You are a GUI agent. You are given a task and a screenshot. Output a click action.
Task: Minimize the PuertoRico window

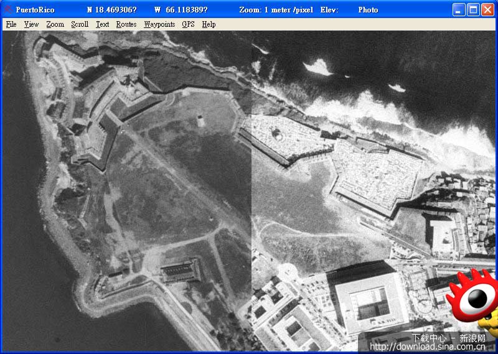pos(458,10)
